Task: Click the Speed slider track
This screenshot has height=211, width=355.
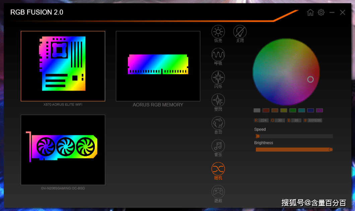Action: (x=294, y=136)
